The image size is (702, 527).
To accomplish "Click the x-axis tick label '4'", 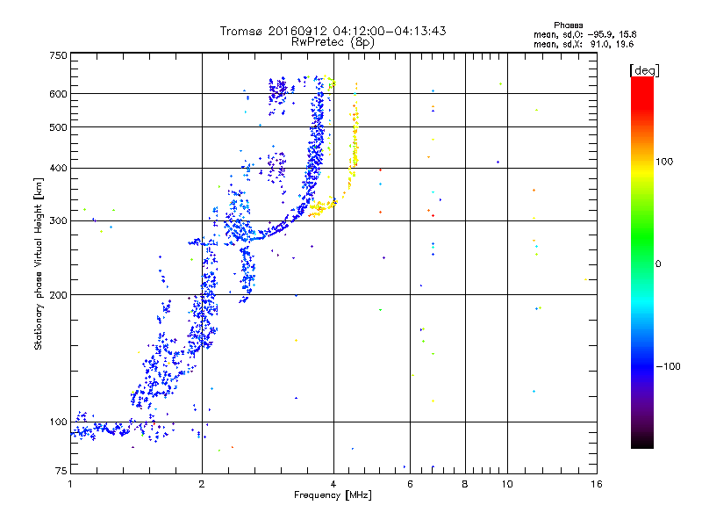I will tap(333, 484).
